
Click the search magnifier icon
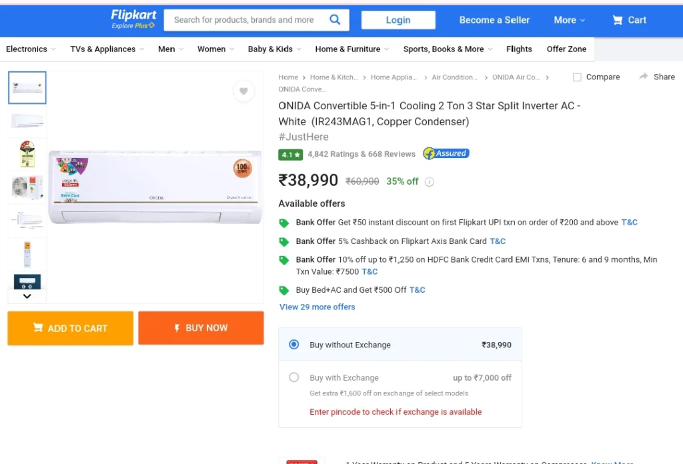pyautogui.click(x=335, y=19)
